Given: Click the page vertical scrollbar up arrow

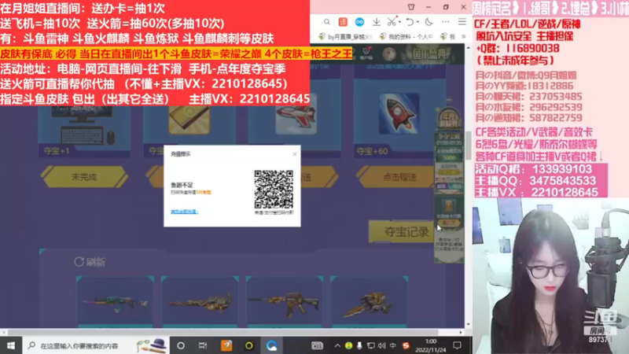Looking at the screenshot, I should [x=468, y=48].
